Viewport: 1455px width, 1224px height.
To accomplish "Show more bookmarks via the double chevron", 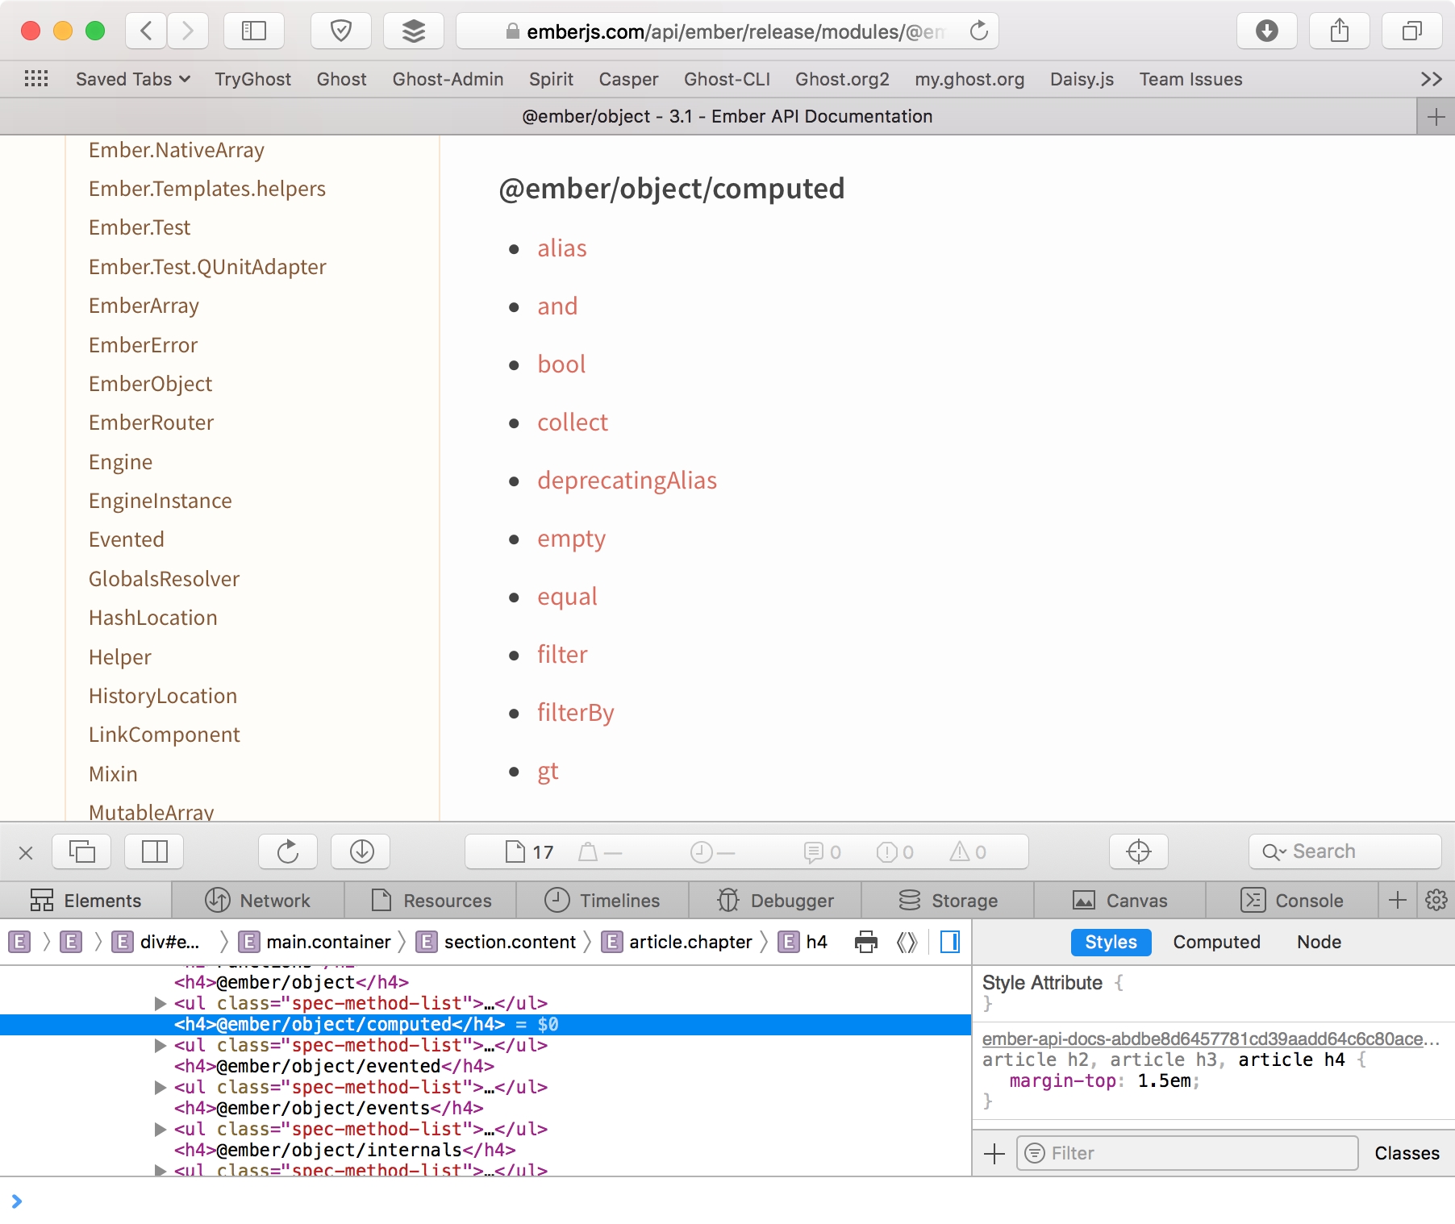I will coord(1432,79).
